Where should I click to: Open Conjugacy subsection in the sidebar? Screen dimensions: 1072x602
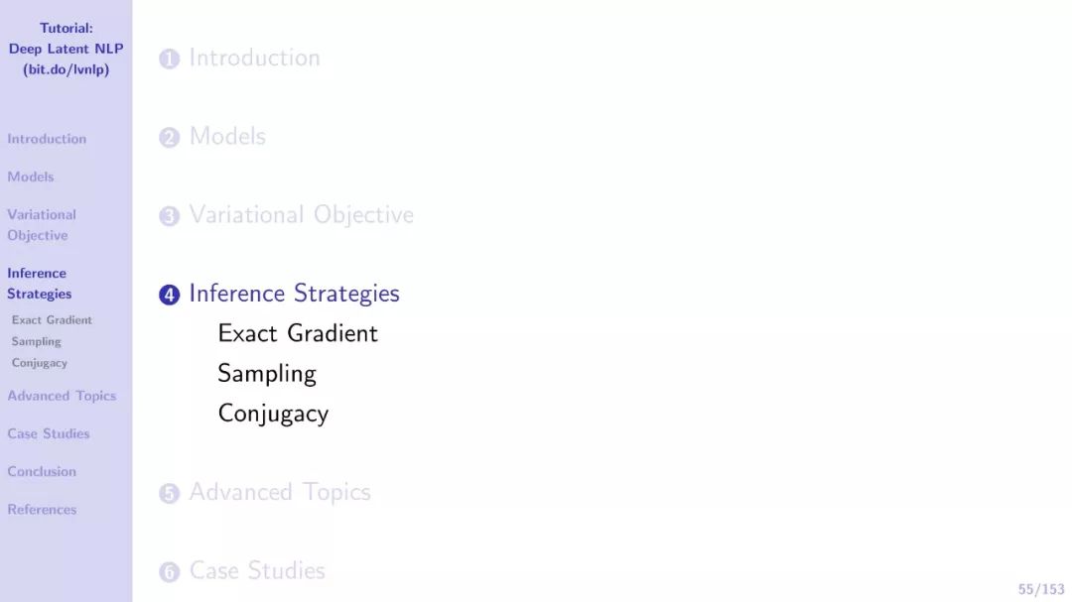(40, 363)
